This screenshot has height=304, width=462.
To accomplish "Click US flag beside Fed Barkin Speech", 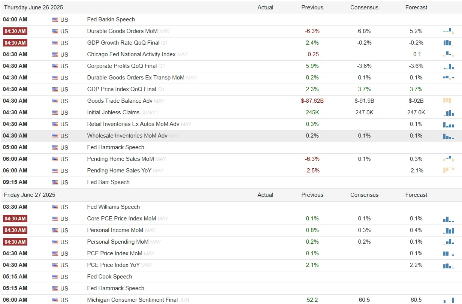I will coord(55,19).
